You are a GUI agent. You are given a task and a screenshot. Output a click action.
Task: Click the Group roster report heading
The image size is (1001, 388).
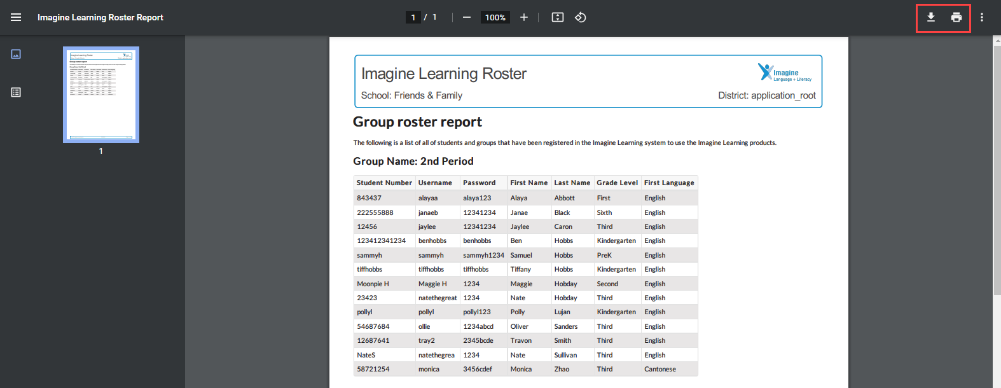417,122
